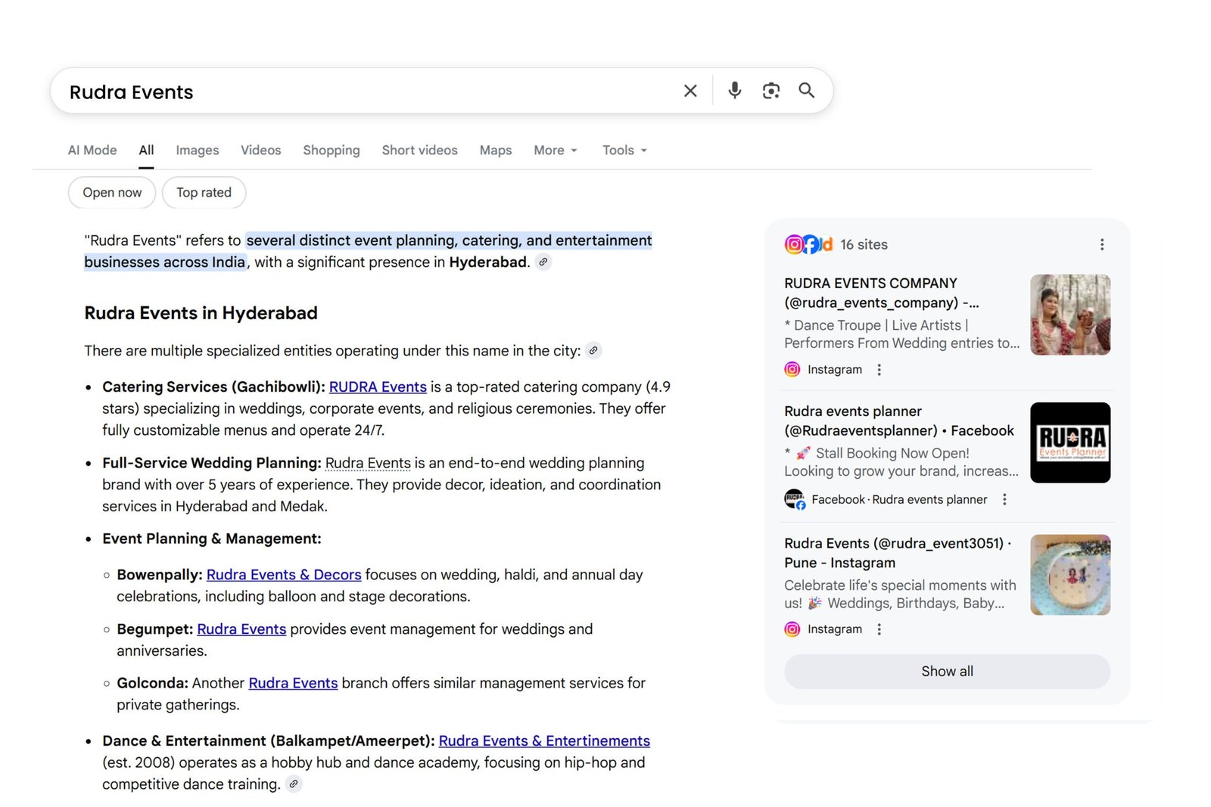
Task: Enable the Top rated filter
Action: [x=204, y=192]
